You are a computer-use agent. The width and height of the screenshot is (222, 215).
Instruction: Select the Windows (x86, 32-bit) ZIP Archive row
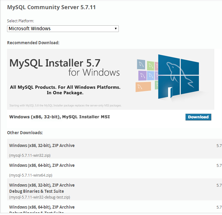[x=42, y=145]
